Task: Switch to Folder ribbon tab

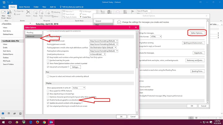Action: point(36,7)
